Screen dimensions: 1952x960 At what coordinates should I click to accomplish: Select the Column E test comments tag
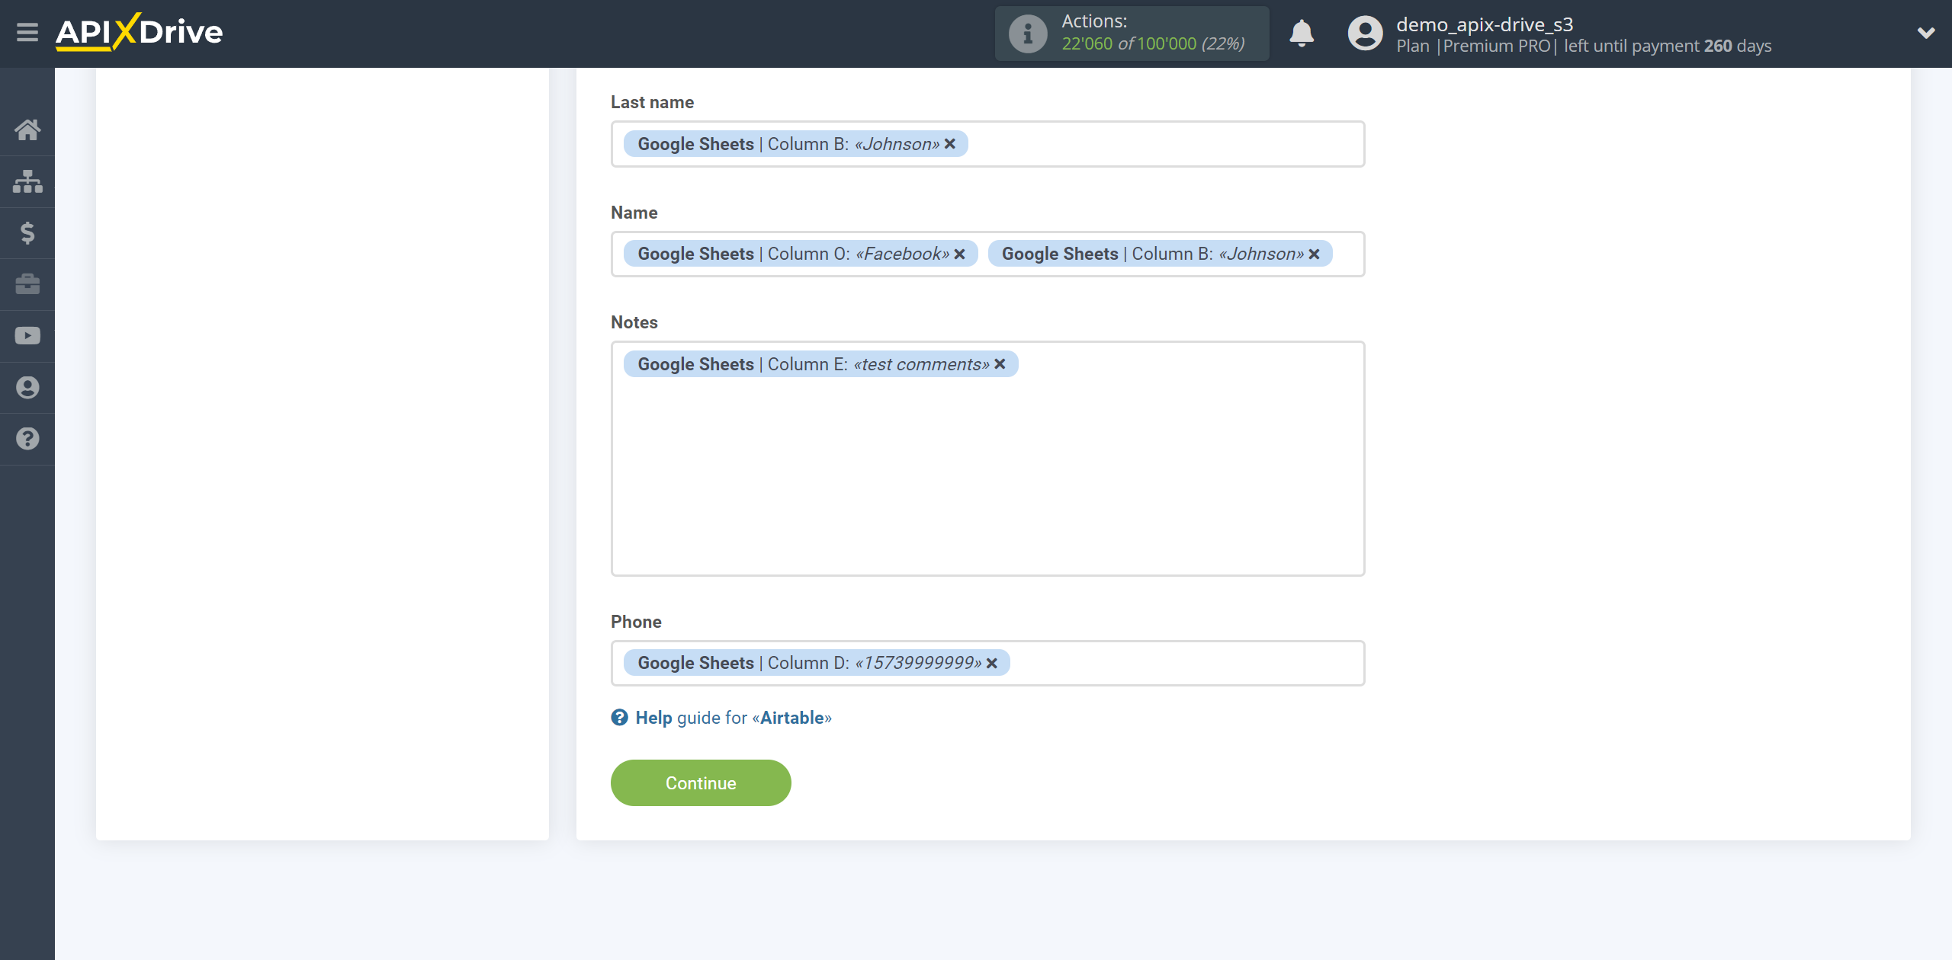point(820,364)
